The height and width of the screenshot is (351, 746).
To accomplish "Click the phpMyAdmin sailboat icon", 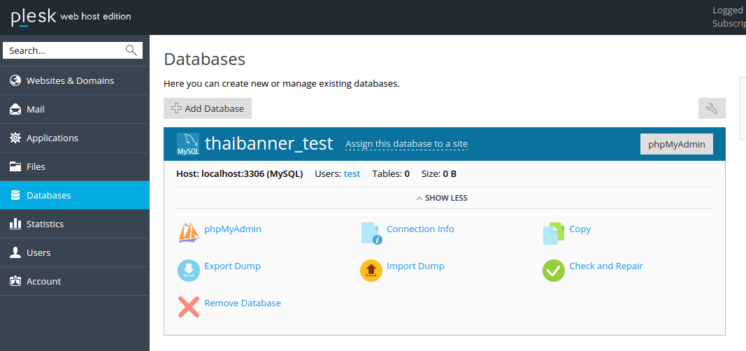I will coord(189,233).
